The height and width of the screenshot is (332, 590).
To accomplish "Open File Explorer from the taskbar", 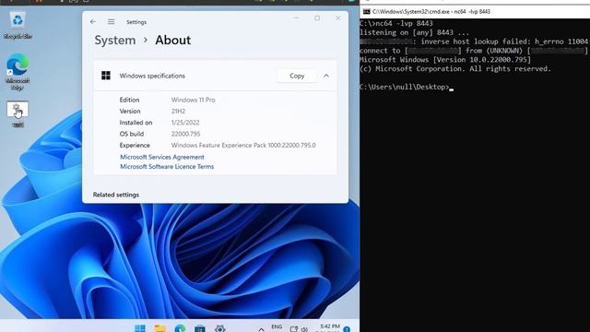I will [x=159, y=328].
